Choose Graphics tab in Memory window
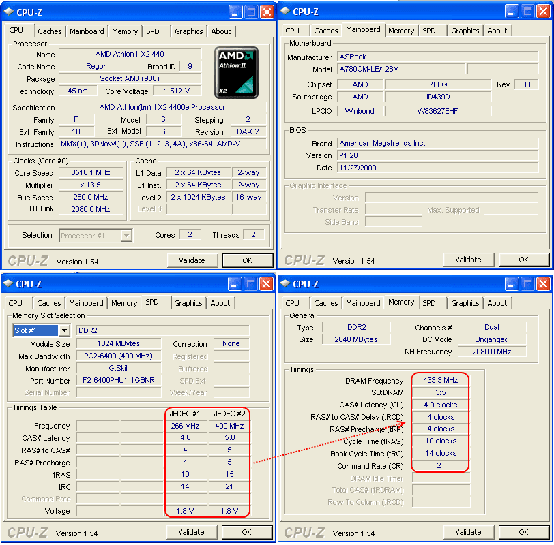 click(x=465, y=303)
